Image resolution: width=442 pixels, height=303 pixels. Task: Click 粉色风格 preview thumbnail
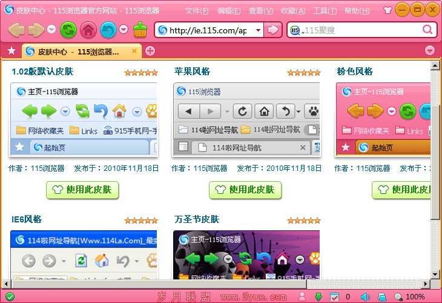(x=383, y=119)
